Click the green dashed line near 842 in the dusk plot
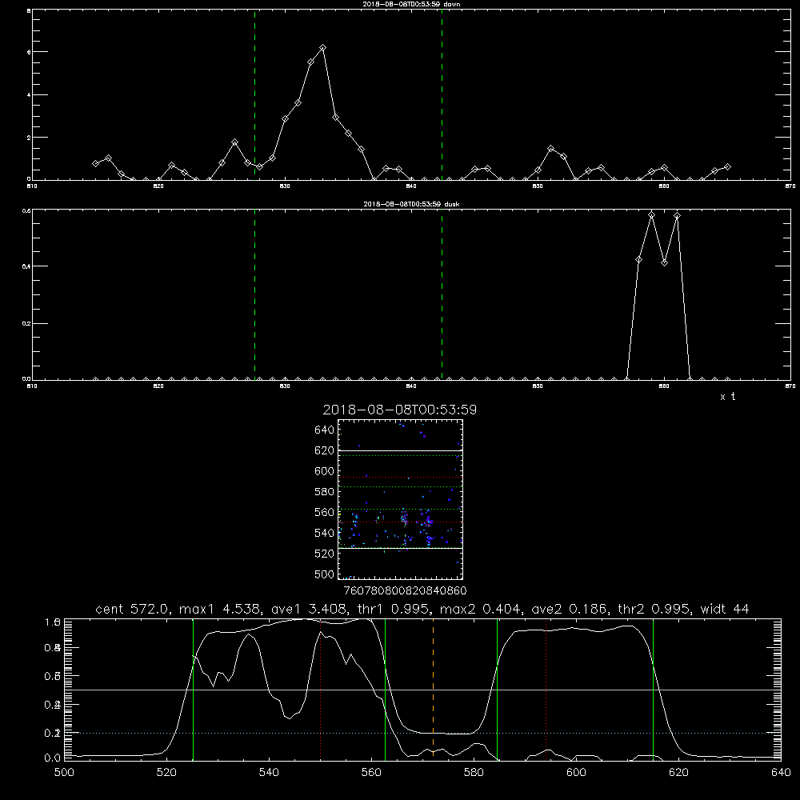 coord(442,294)
